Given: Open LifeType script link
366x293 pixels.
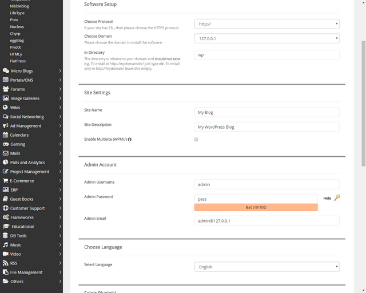Looking at the screenshot, I should (x=17, y=13).
